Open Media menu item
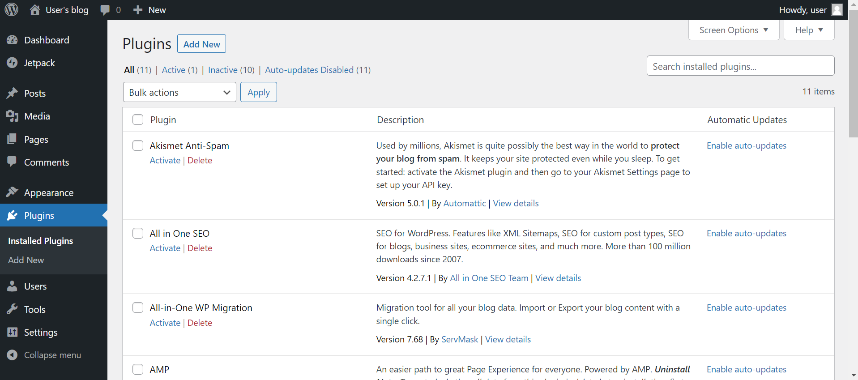 point(54,116)
